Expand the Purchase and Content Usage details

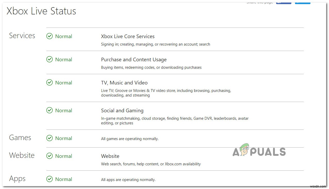[134, 59]
